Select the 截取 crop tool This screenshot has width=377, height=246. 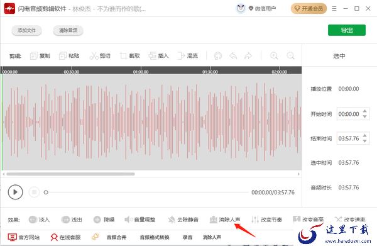(130, 56)
